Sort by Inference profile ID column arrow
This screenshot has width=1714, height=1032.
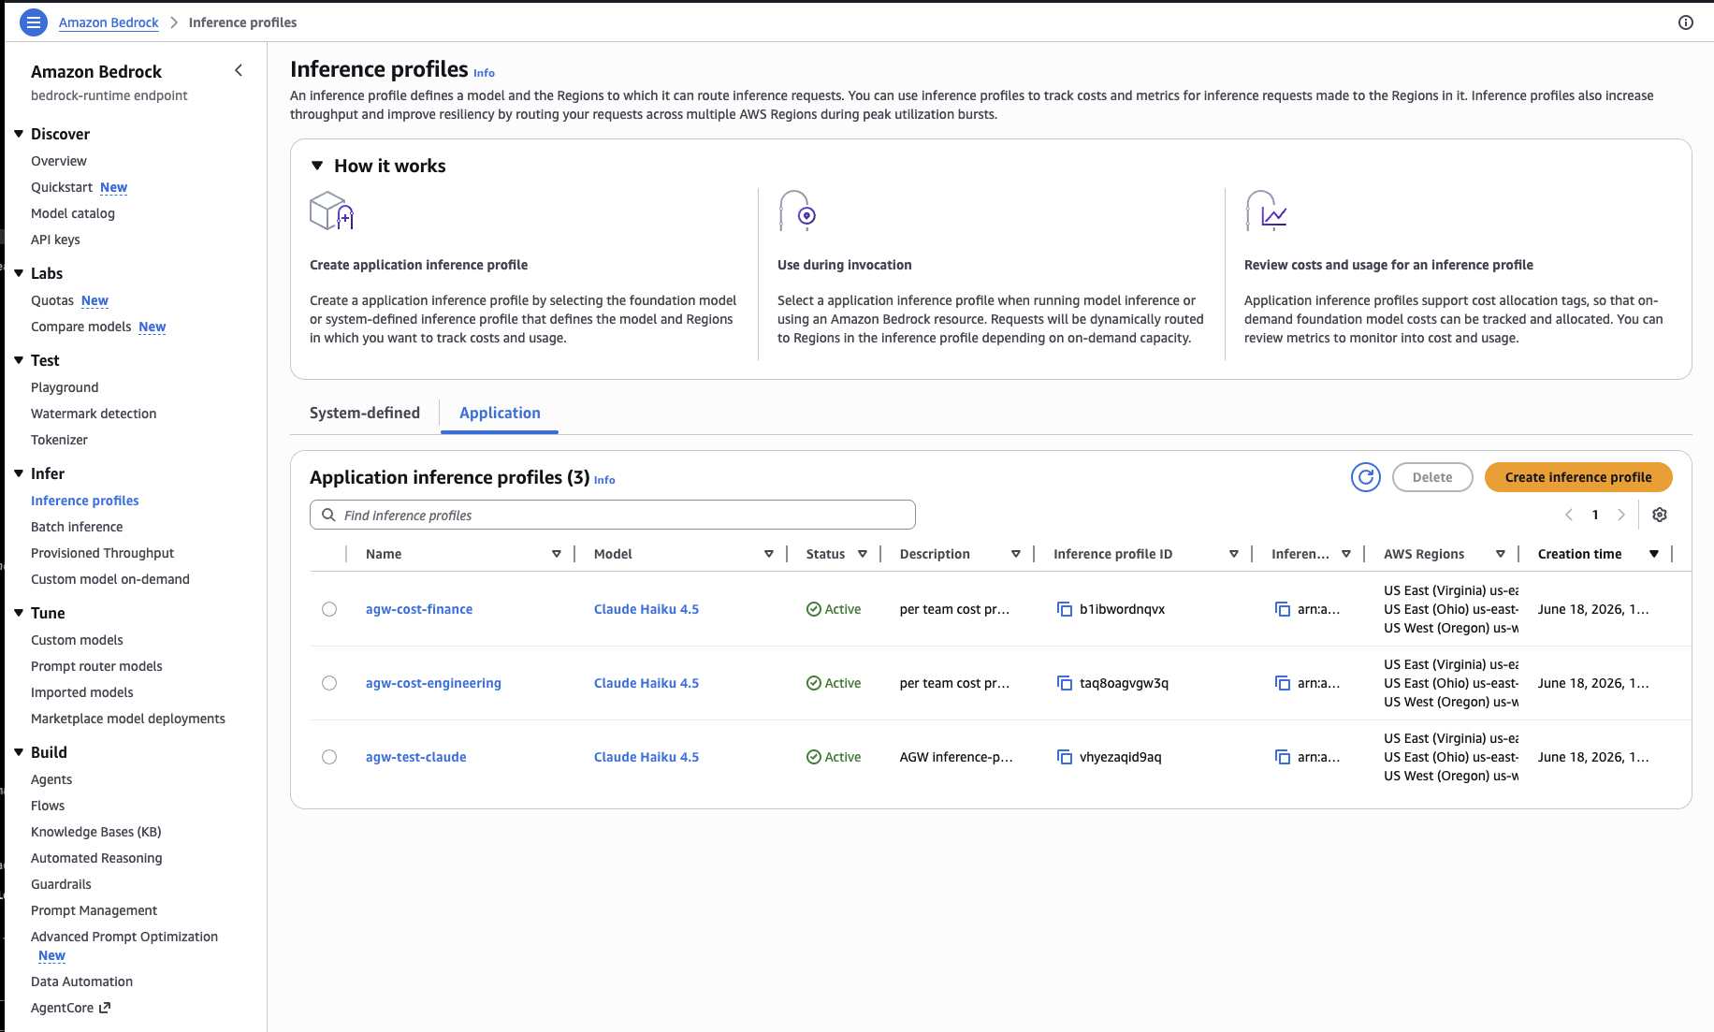coord(1234,554)
